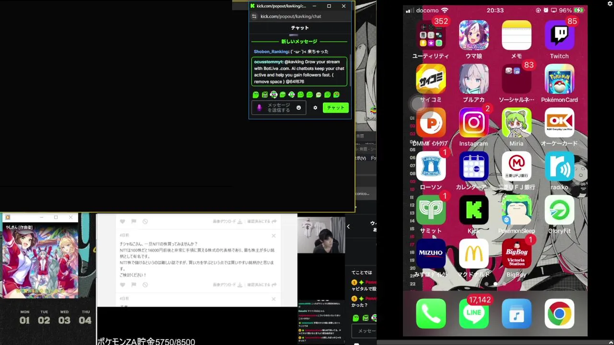Viewport: 614px width, 345px height.
Task: Open the ソーシャルネ folder with 83 badge
Action: 516,79
